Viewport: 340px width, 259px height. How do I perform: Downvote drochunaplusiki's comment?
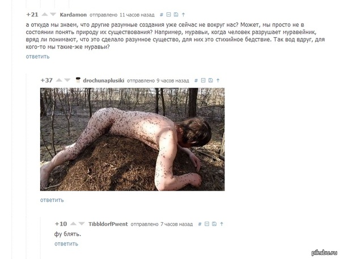click(x=67, y=80)
